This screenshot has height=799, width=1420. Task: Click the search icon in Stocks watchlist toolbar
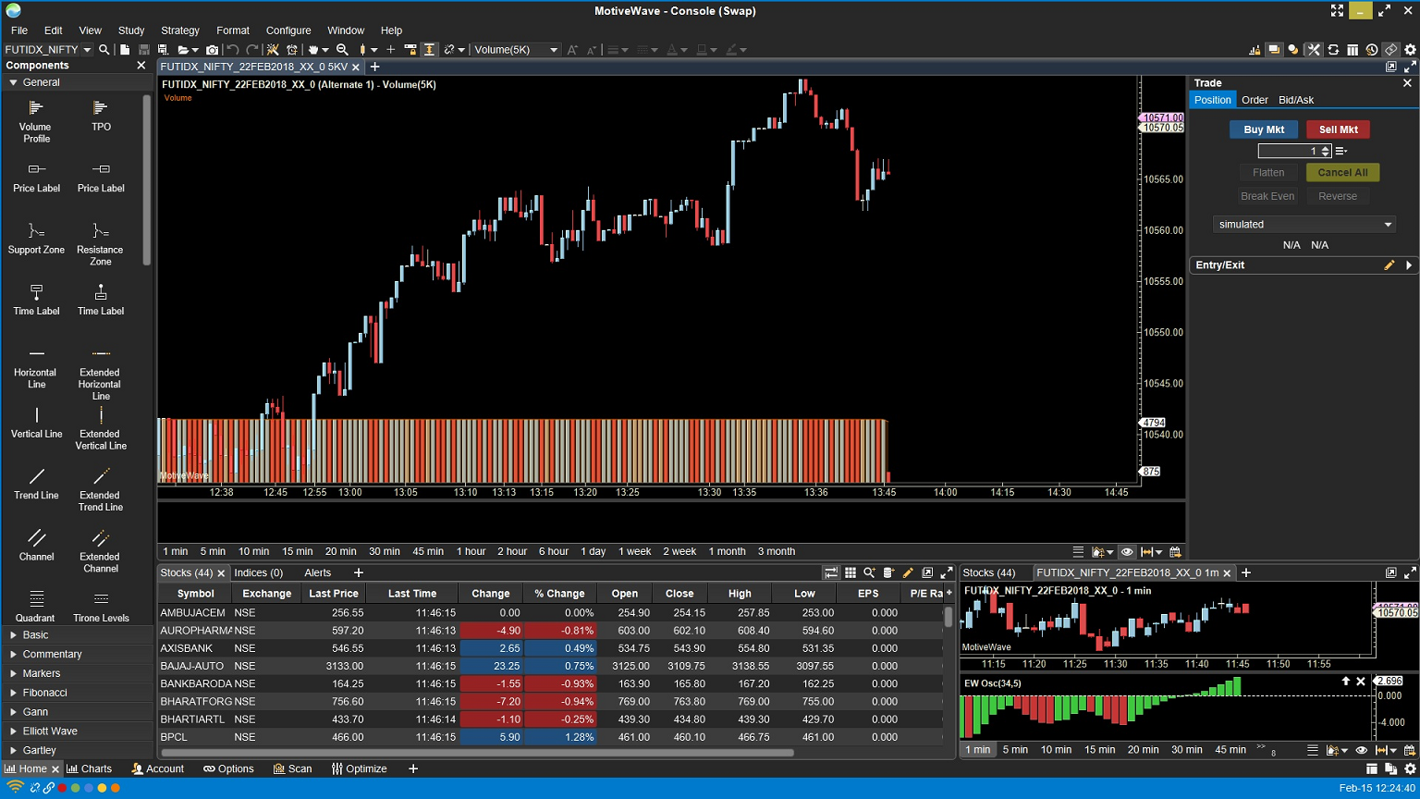pyautogui.click(x=869, y=573)
